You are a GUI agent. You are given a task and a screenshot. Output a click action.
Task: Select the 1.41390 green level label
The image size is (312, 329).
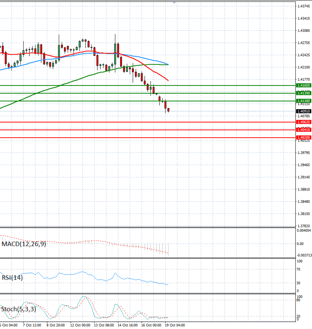pyautogui.click(x=304, y=93)
